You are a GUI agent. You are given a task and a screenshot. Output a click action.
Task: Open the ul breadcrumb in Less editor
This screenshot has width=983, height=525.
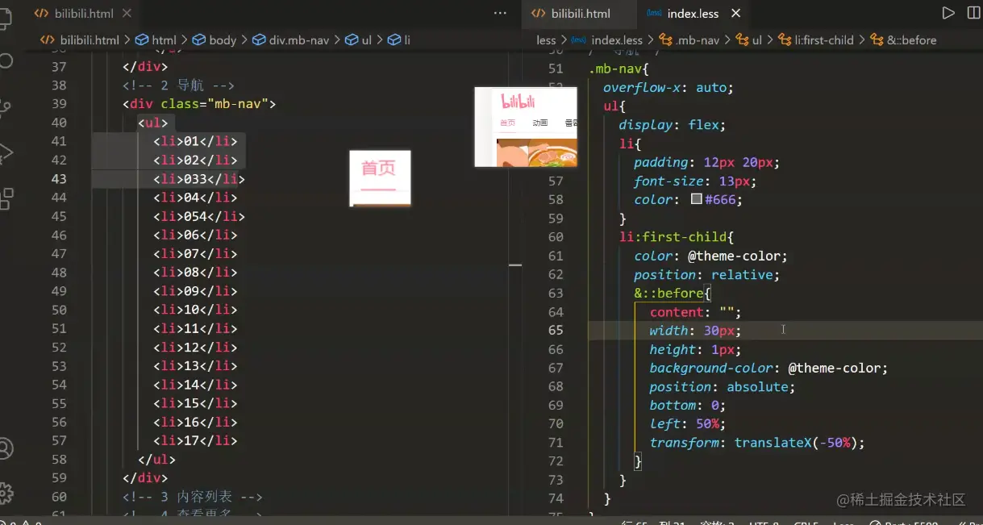(748, 40)
